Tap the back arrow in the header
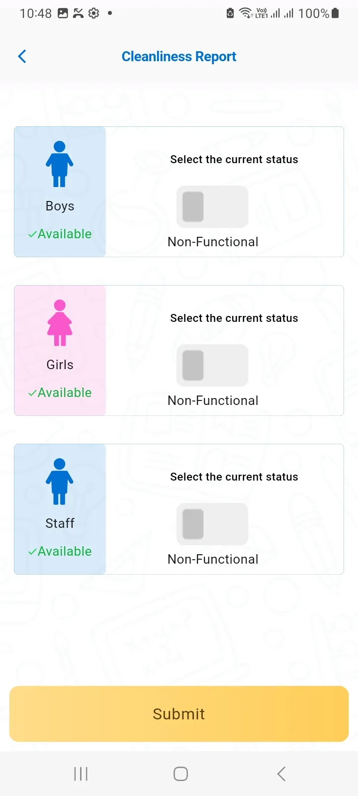The image size is (358, 796). coord(22,57)
